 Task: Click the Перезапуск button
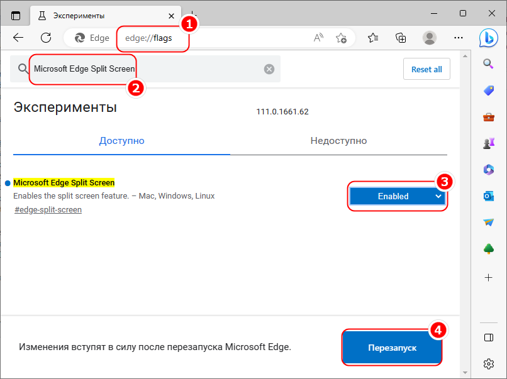click(392, 348)
